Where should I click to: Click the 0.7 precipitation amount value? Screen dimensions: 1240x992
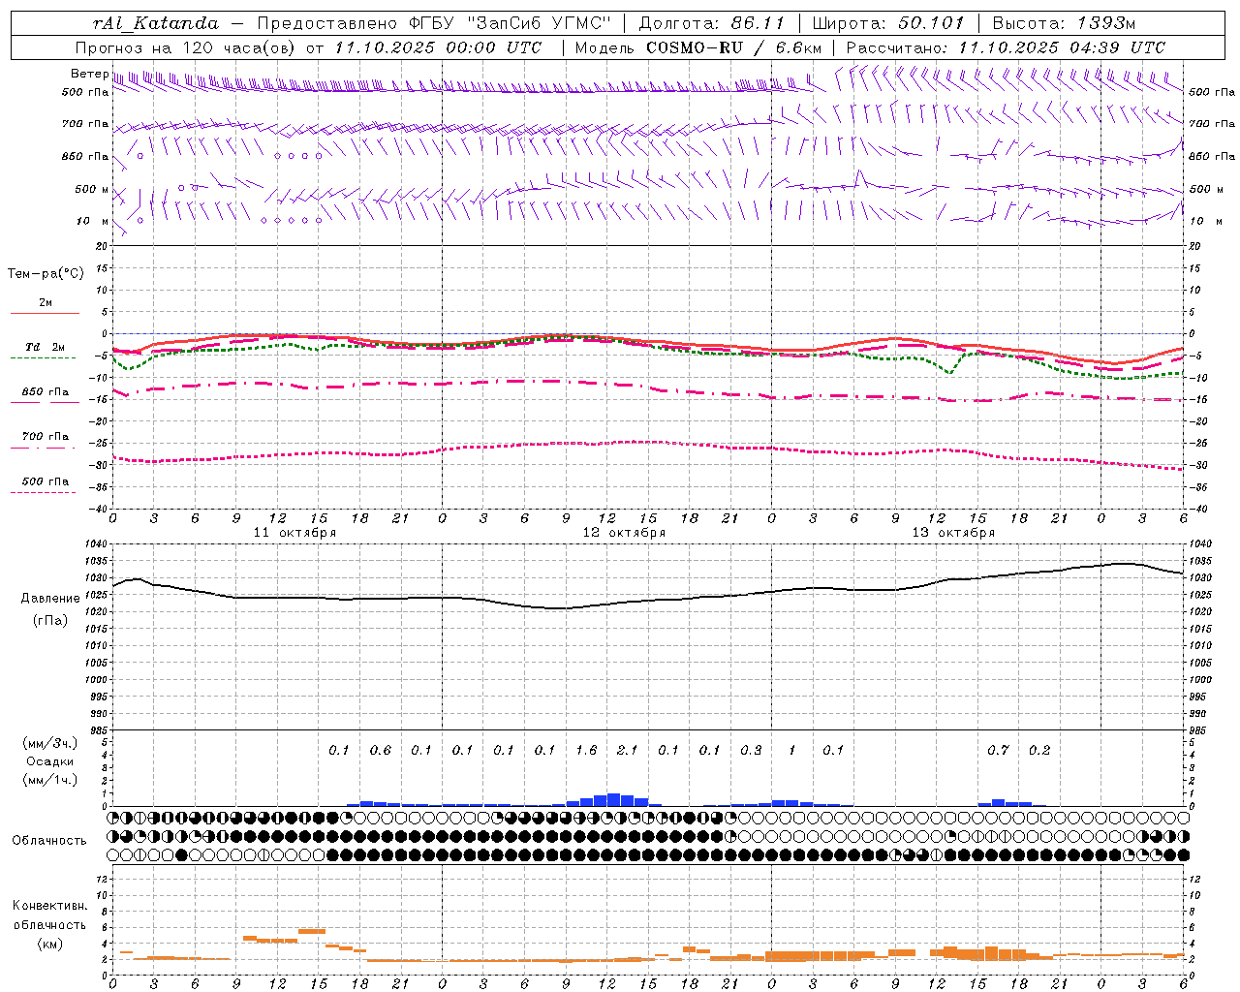point(998,750)
